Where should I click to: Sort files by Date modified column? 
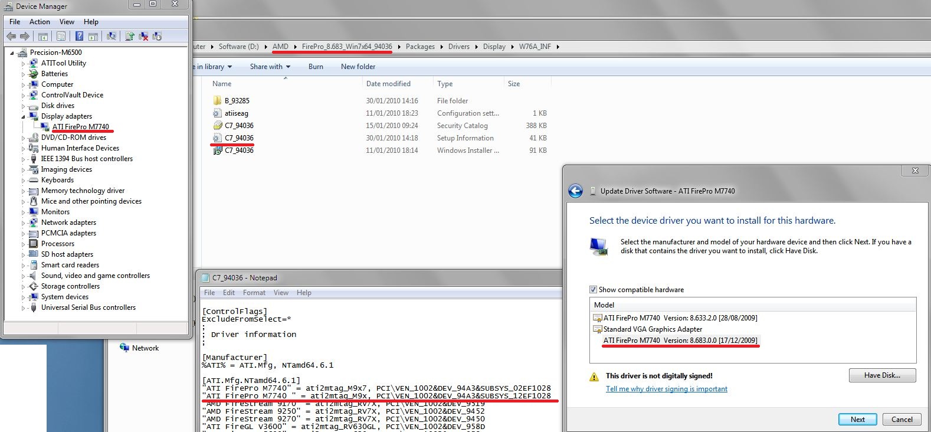[x=388, y=84]
